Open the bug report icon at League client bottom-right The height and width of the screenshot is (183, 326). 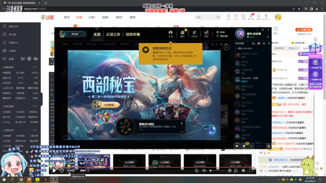point(269,146)
